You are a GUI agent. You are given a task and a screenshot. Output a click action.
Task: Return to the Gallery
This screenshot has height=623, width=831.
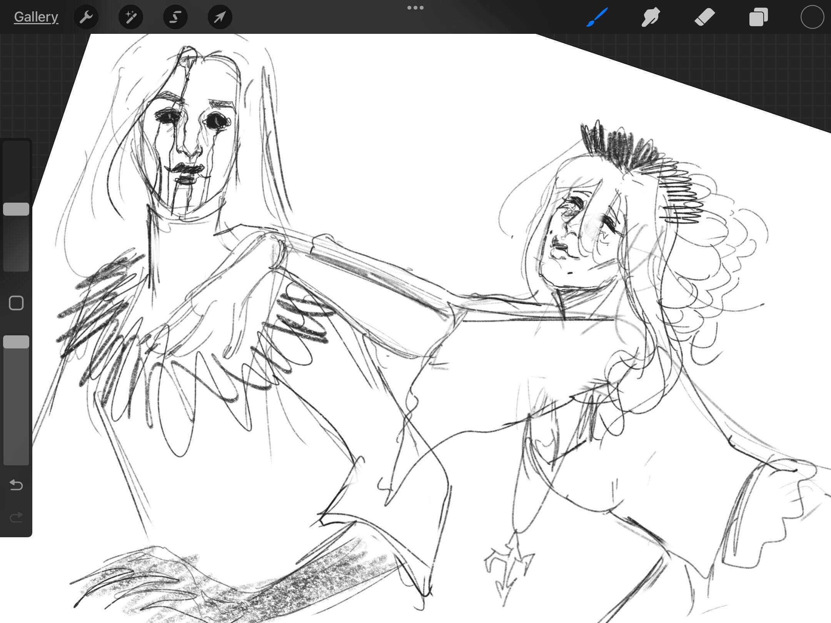(x=36, y=17)
